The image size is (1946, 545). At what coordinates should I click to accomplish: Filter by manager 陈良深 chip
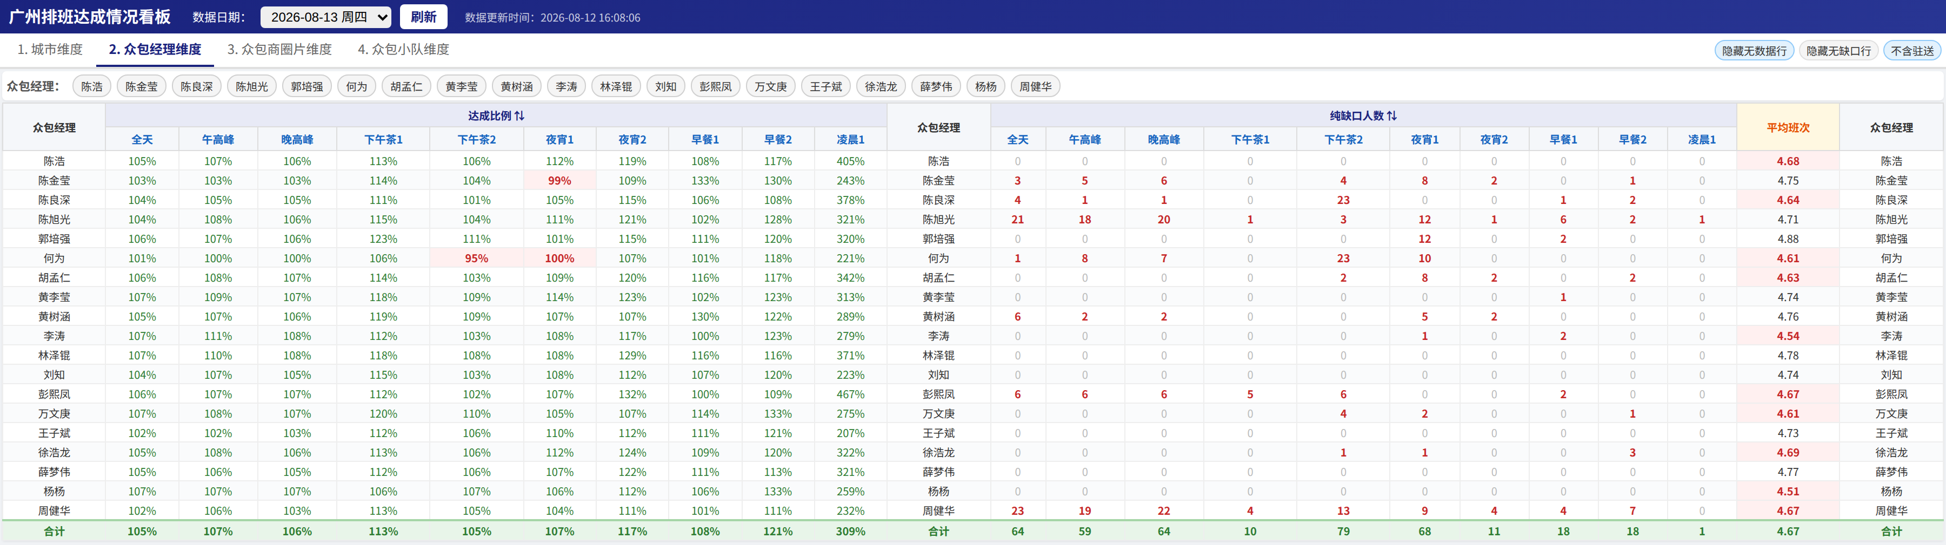pos(196,86)
